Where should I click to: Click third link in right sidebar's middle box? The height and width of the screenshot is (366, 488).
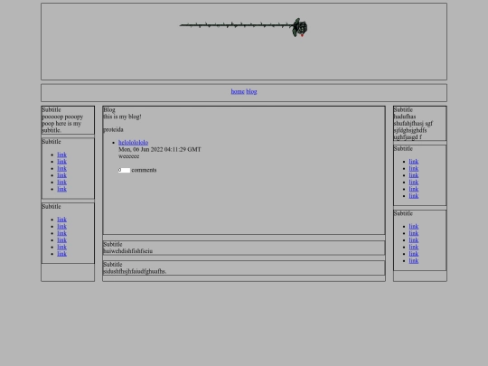[x=414, y=175]
